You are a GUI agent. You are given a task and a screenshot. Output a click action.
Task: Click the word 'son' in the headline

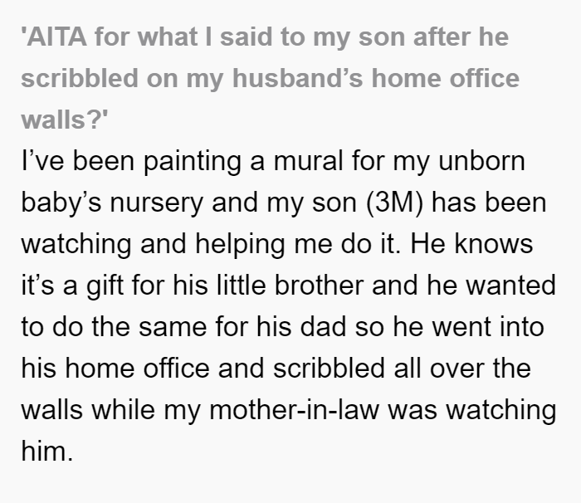pos(381,37)
